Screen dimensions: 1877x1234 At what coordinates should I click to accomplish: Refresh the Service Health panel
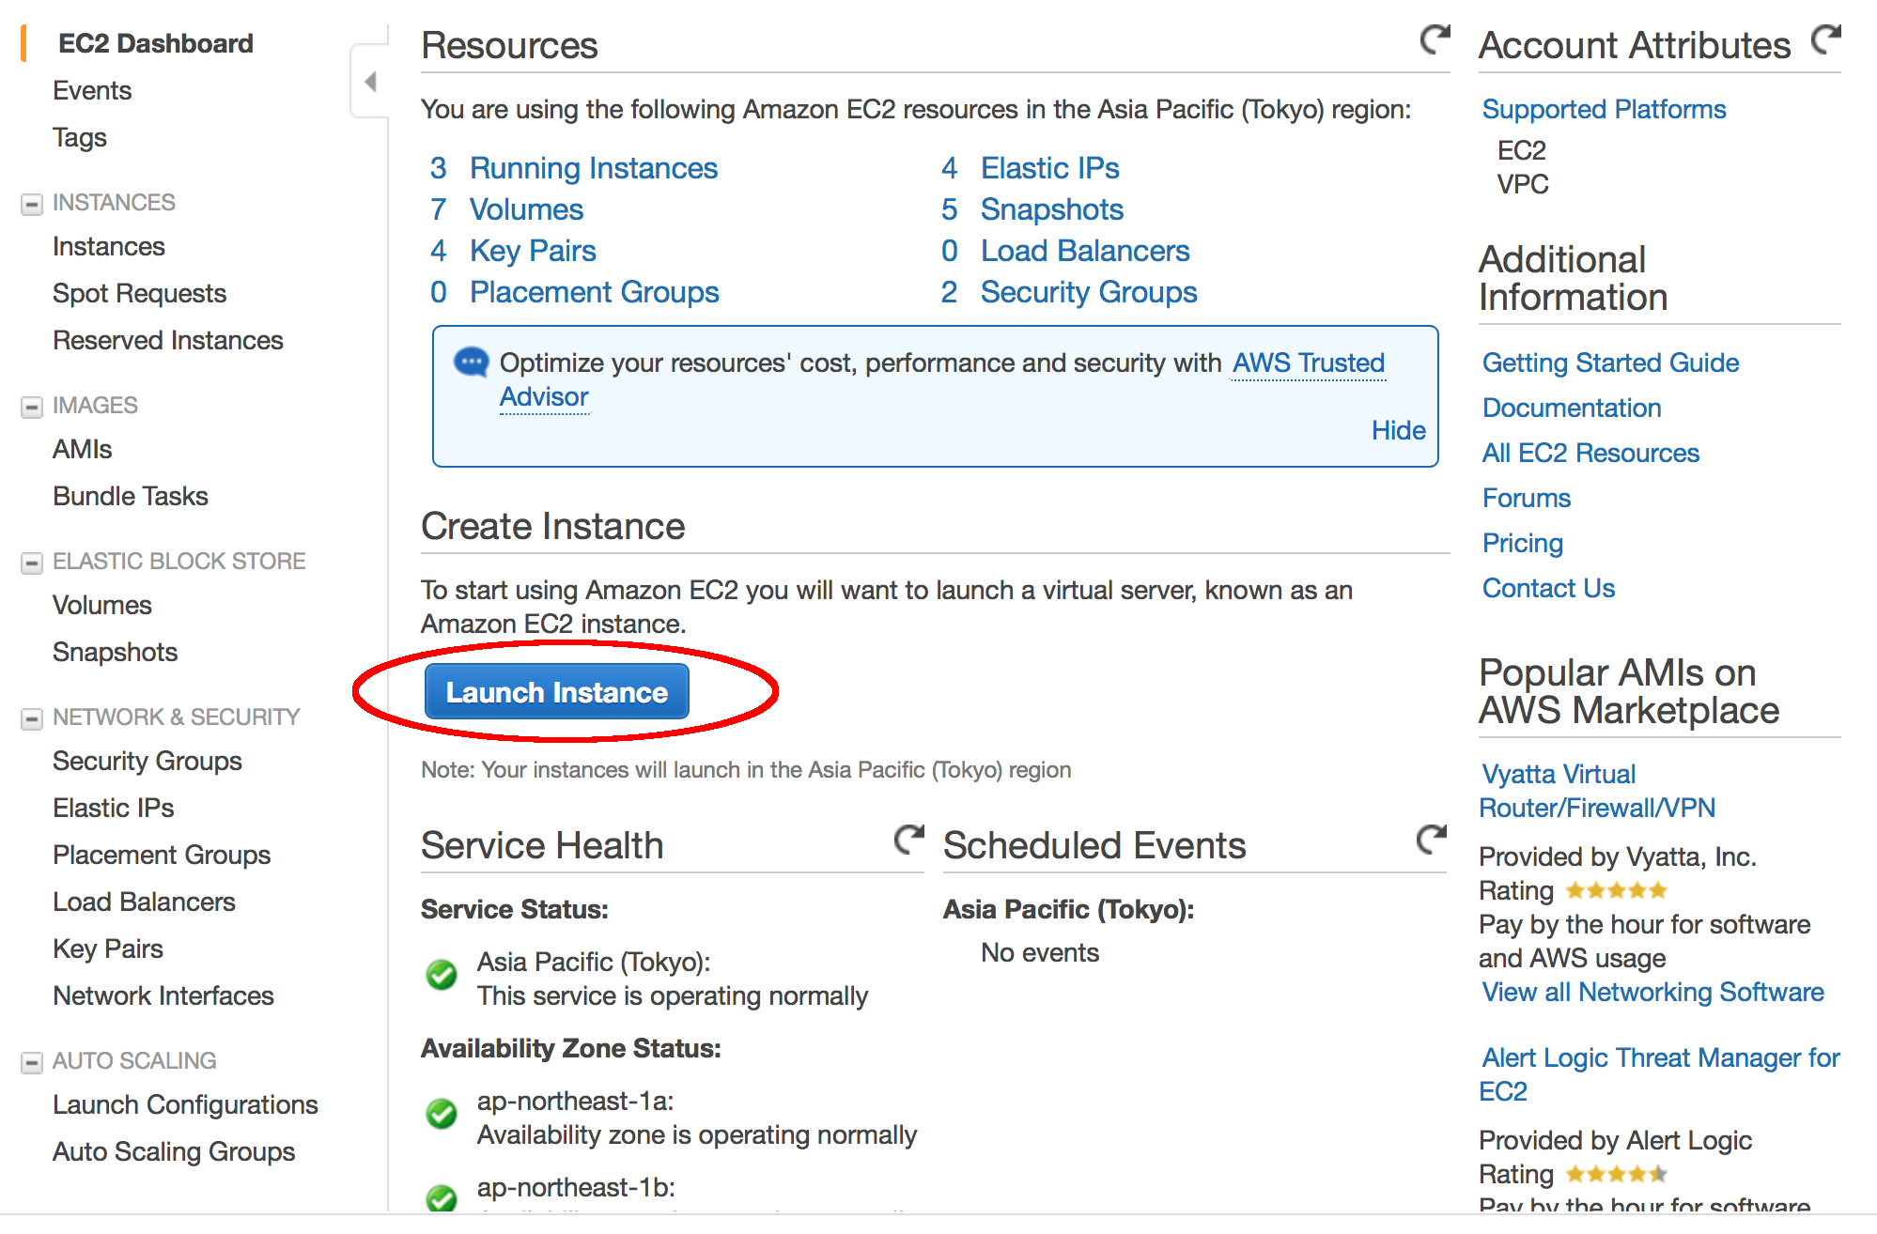908,839
